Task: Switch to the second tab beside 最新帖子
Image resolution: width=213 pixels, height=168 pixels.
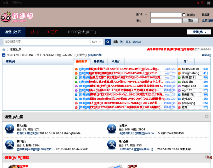Action: (x=99, y=62)
